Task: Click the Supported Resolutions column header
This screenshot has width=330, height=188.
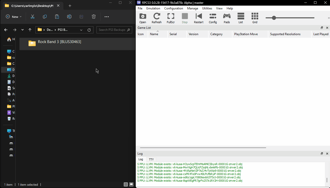Action: (x=290, y=34)
